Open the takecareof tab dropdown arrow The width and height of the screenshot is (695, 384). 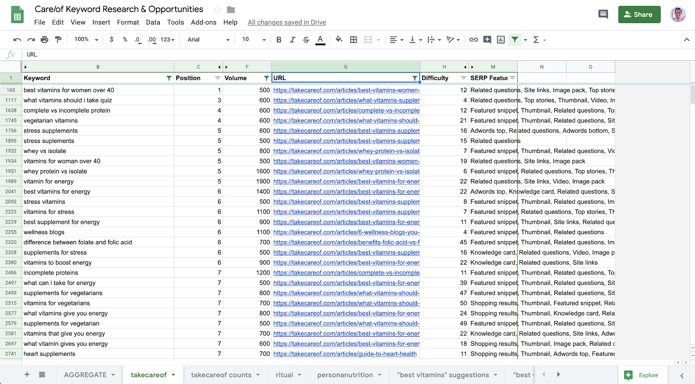coord(173,375)
